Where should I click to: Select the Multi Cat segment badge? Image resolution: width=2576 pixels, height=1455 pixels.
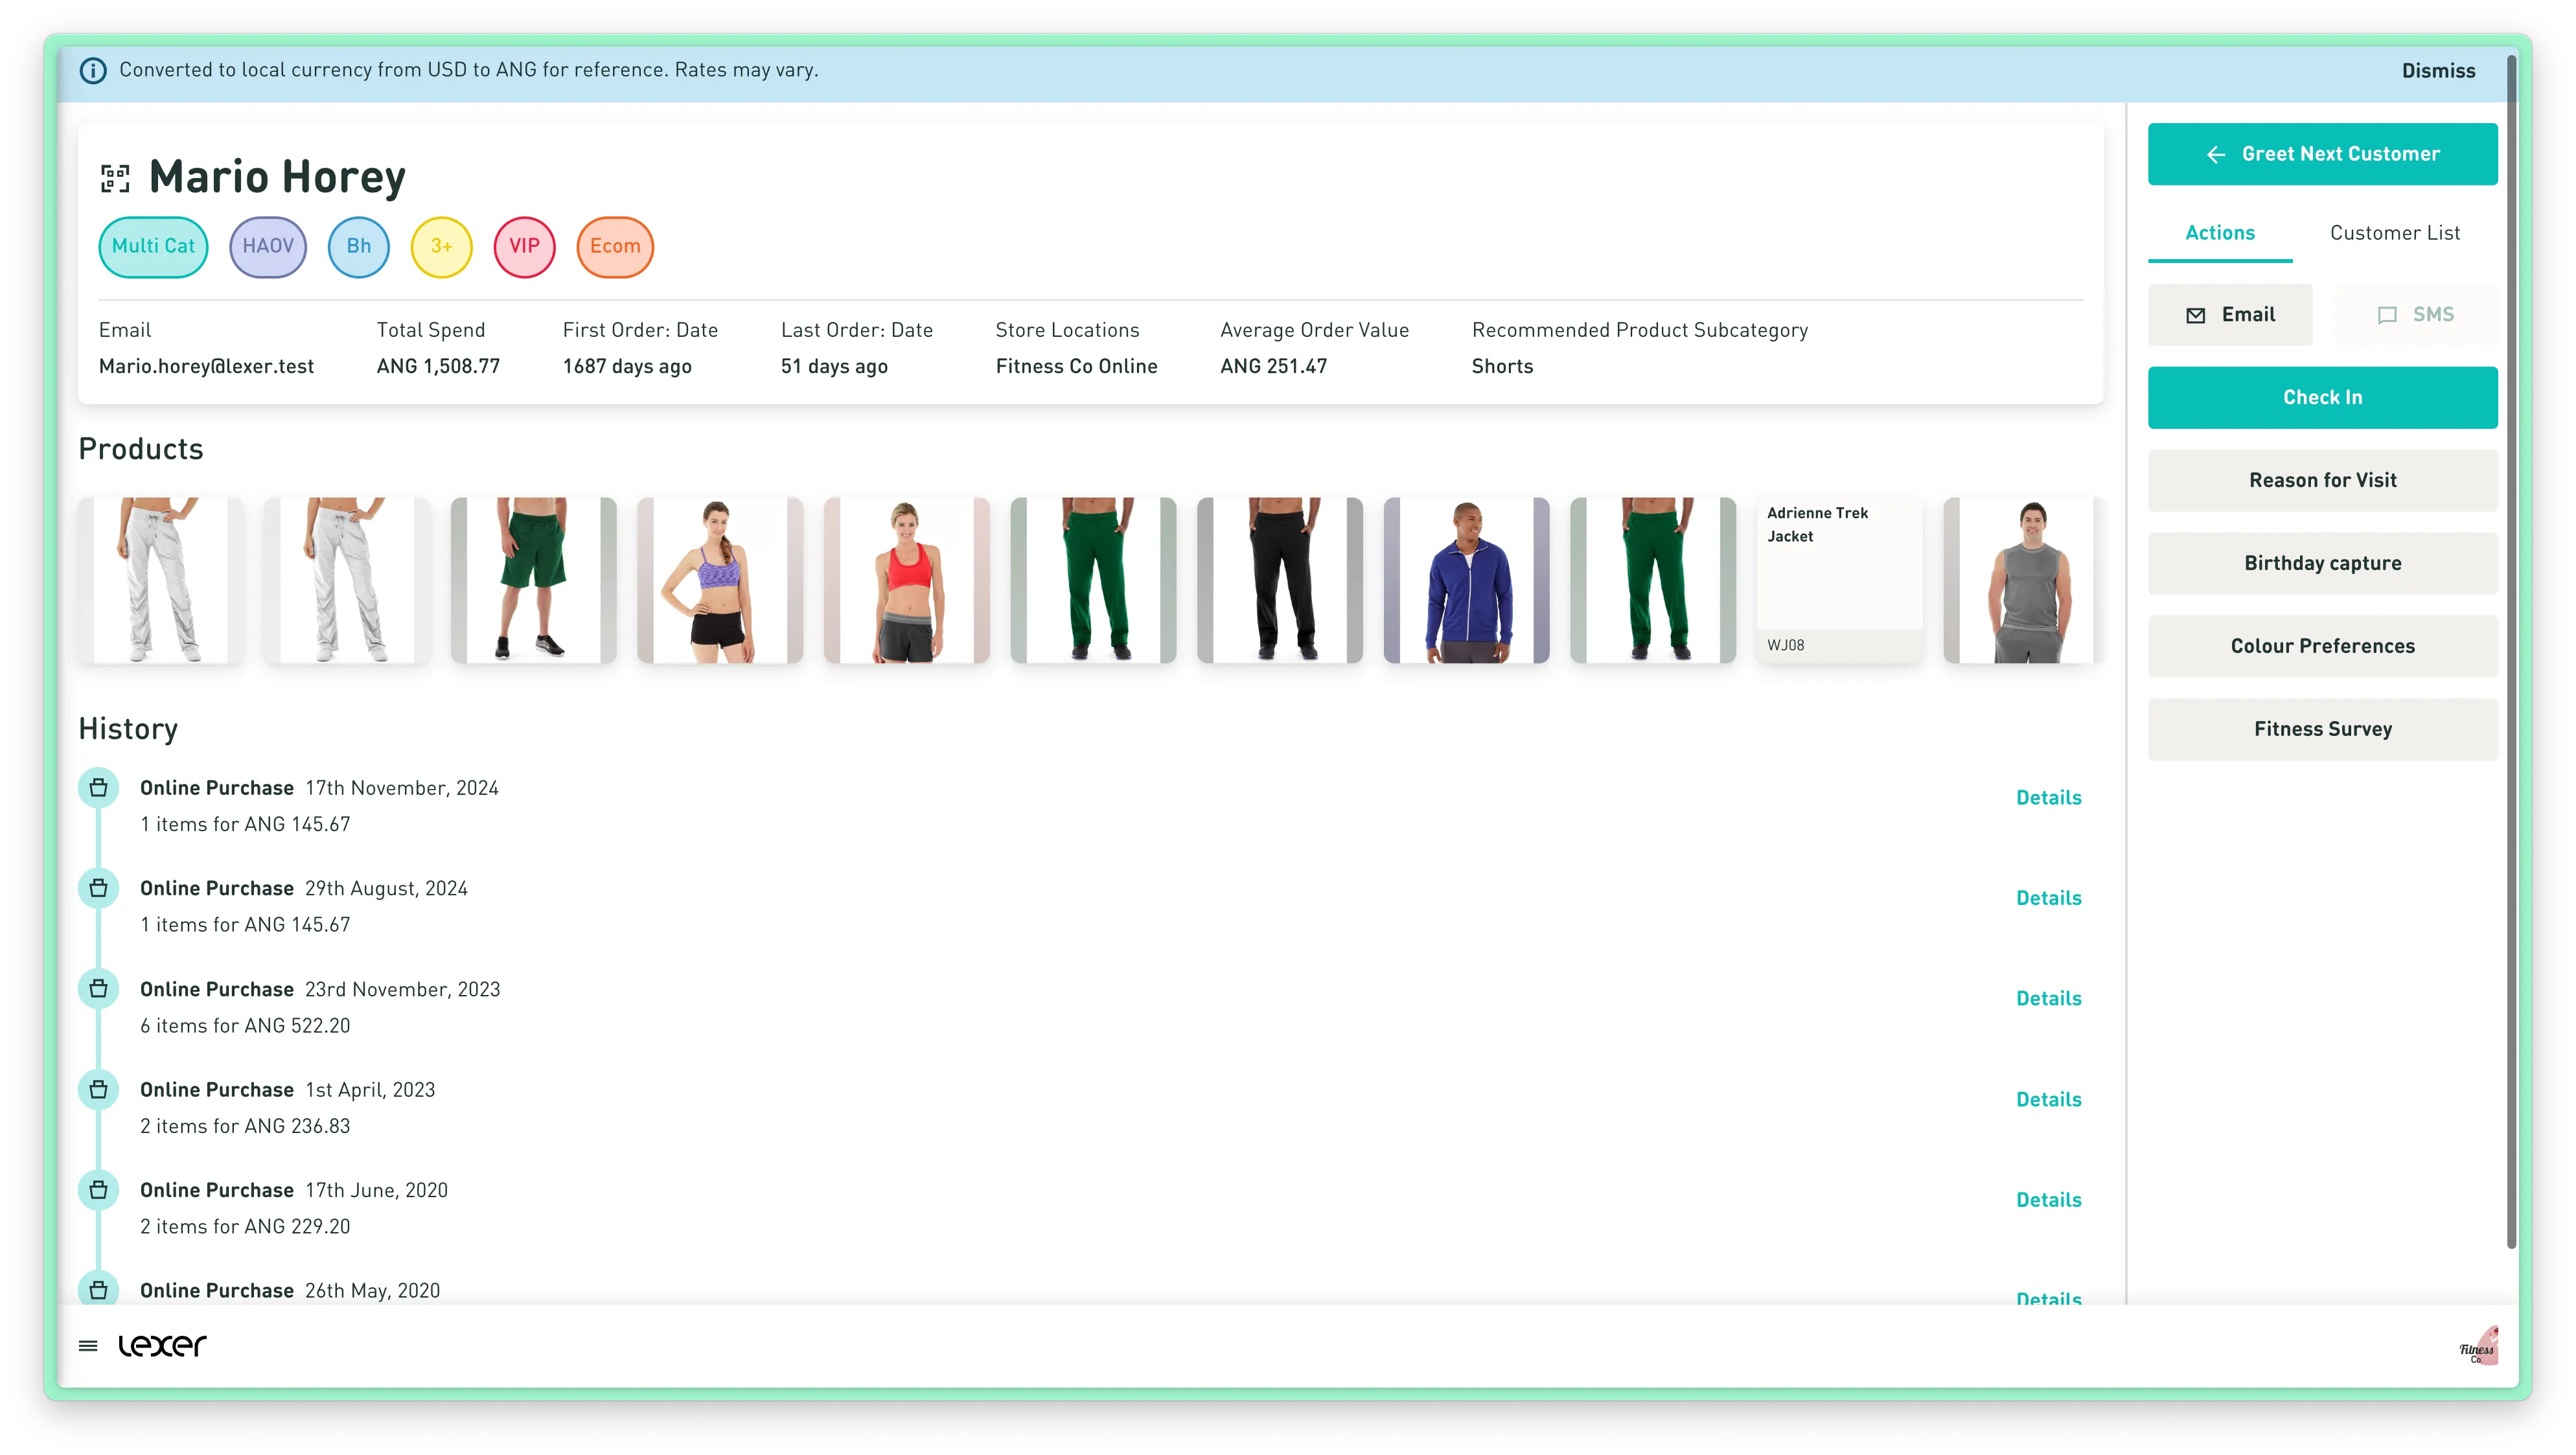pos(153,247)
